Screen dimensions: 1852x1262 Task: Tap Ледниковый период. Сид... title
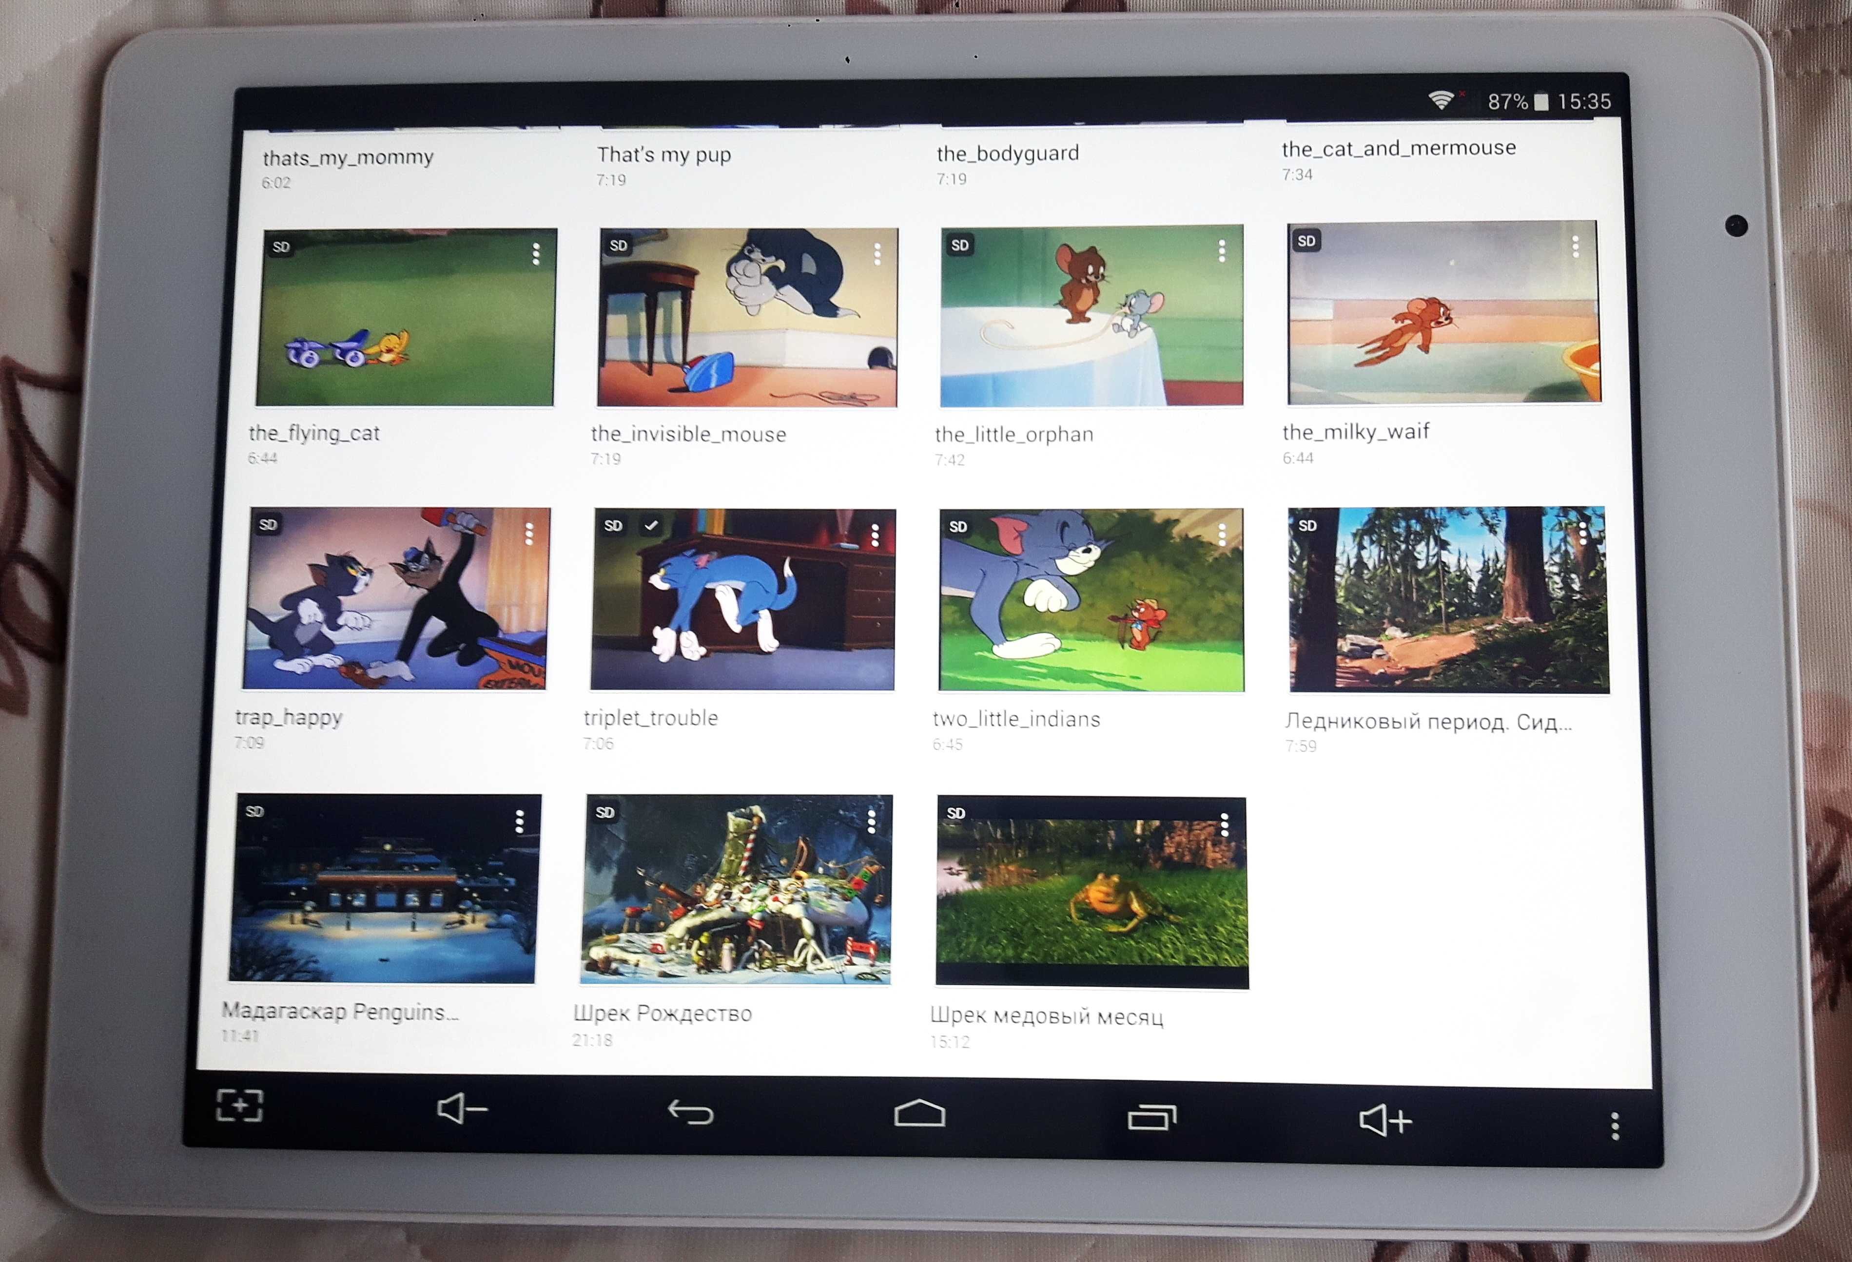coord(1428,722)
